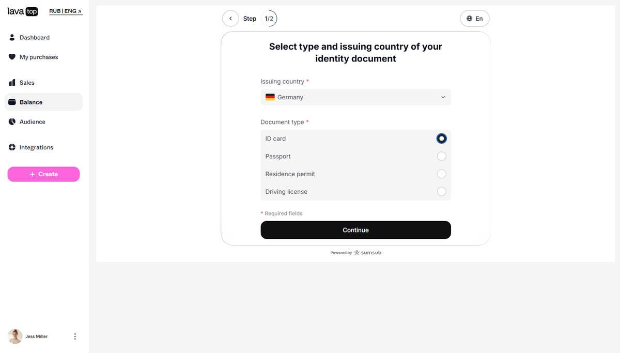The width and height of the screenshot is (620, 353).
Task: Click the globe icon in language button
Action: pos(470,19)
